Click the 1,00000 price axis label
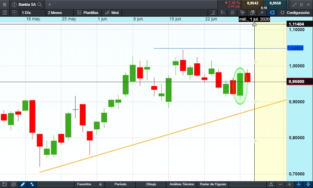Screen dimensions: 313x188 pyautogui.click(x=297, y=66)
